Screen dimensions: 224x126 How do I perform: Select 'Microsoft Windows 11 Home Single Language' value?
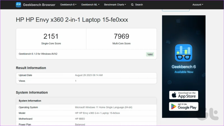(x=104, y=107)
